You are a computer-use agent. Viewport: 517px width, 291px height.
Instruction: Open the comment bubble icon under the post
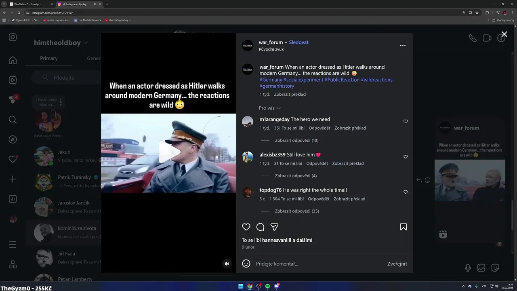click(261, 227)
